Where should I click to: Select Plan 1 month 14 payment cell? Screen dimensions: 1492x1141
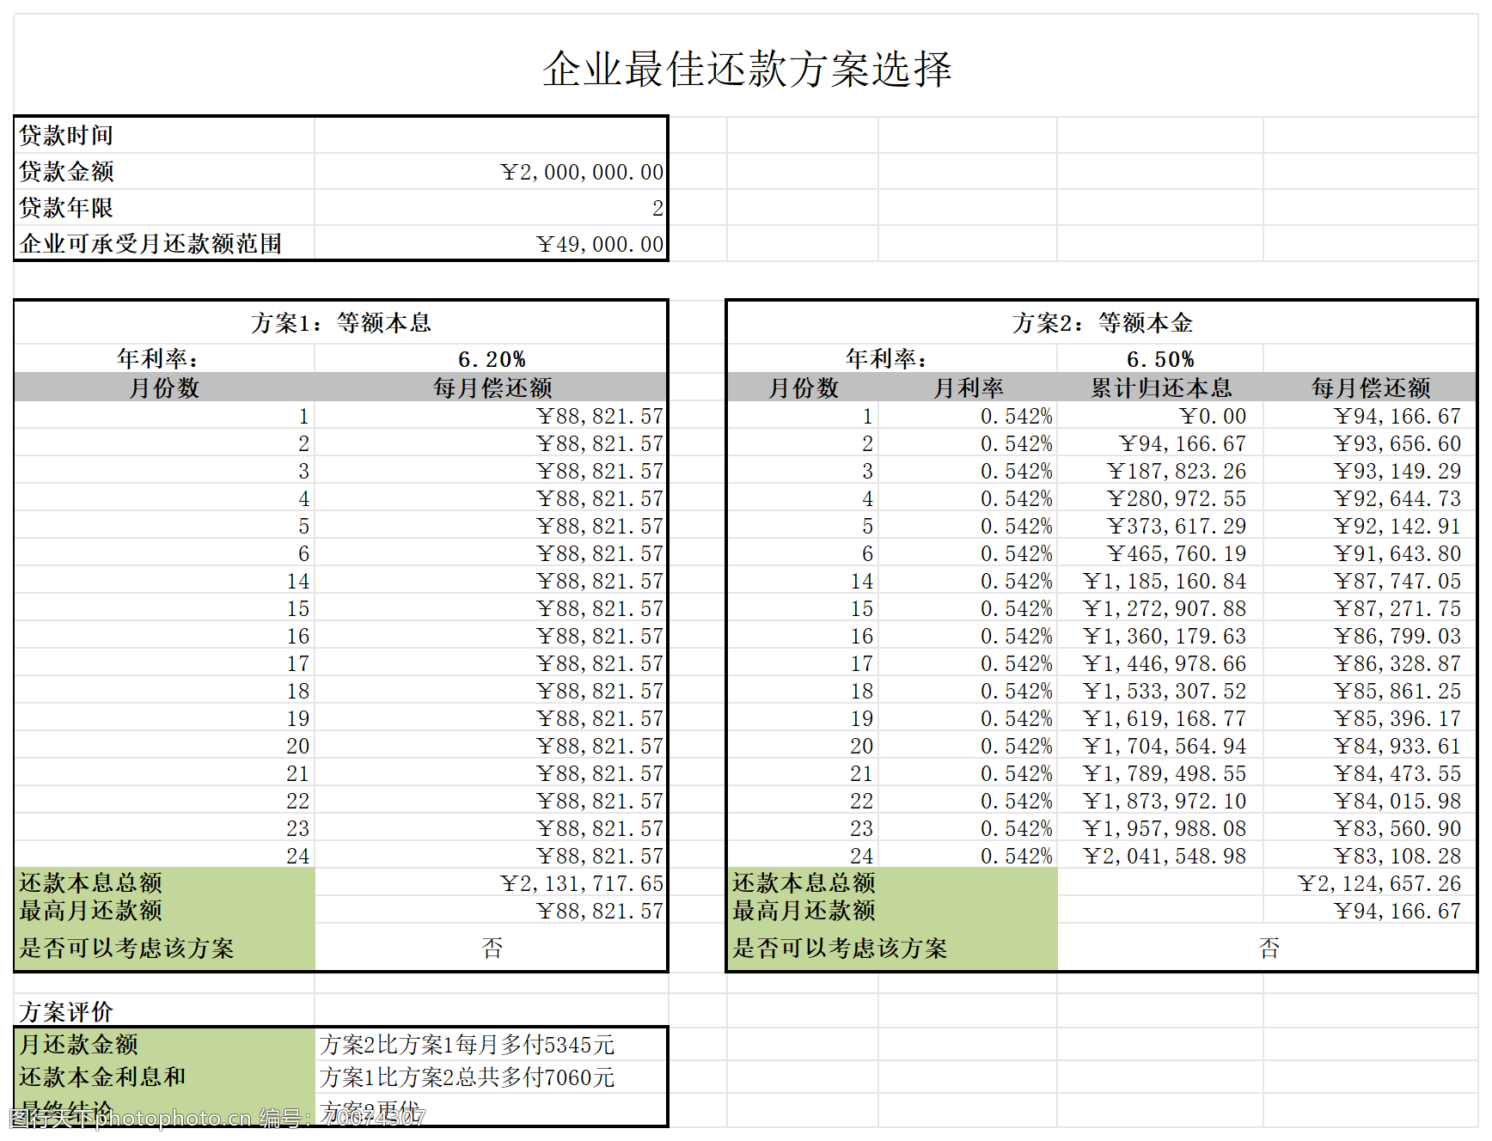[x=491, y=582]
